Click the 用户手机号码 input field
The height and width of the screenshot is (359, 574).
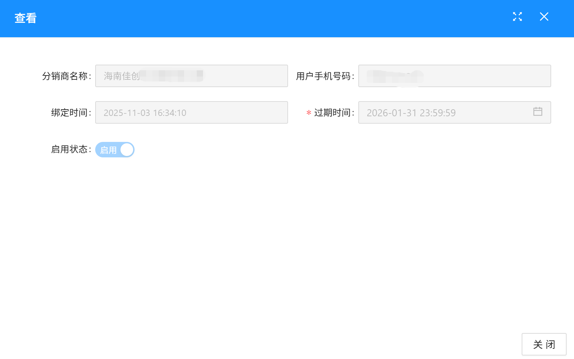[x=454, y=76]
